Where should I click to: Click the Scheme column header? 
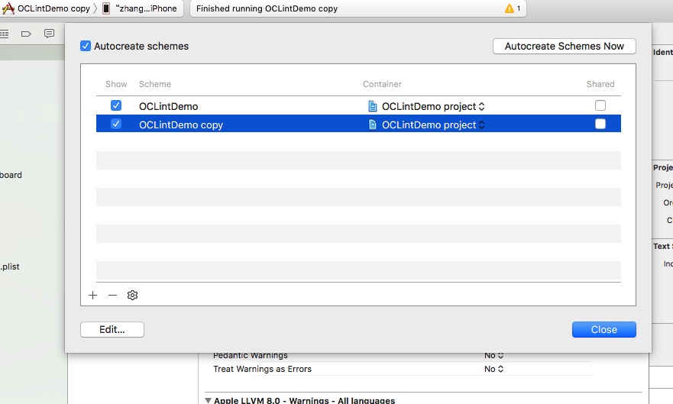(155, 84)
